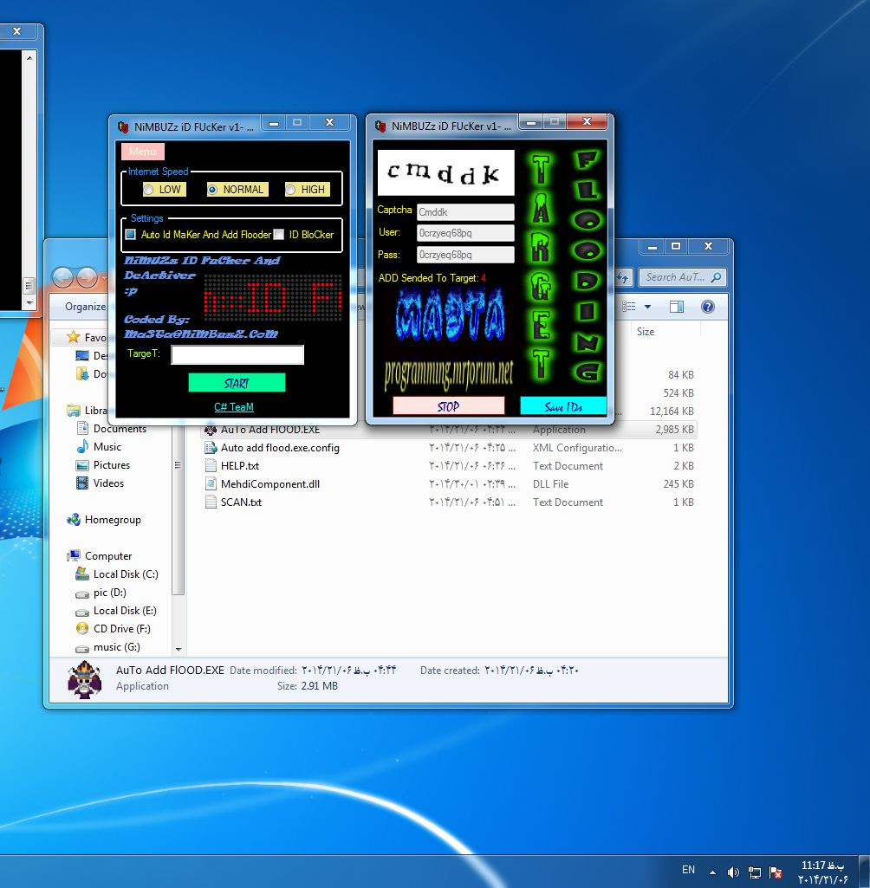The image size is (870, 888).
Task: Click the Explorer search magnifier icon
Action: point(717,277)
